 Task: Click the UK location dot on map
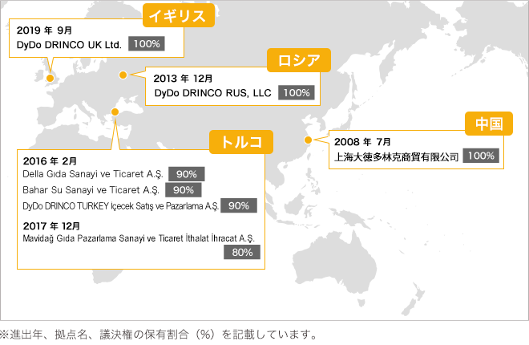coord(50,79)
